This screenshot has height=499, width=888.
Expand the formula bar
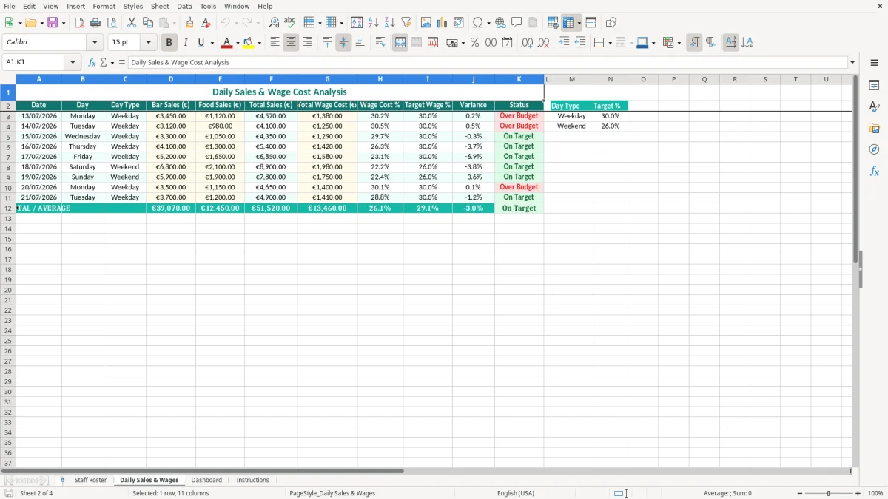pos(852,63)
